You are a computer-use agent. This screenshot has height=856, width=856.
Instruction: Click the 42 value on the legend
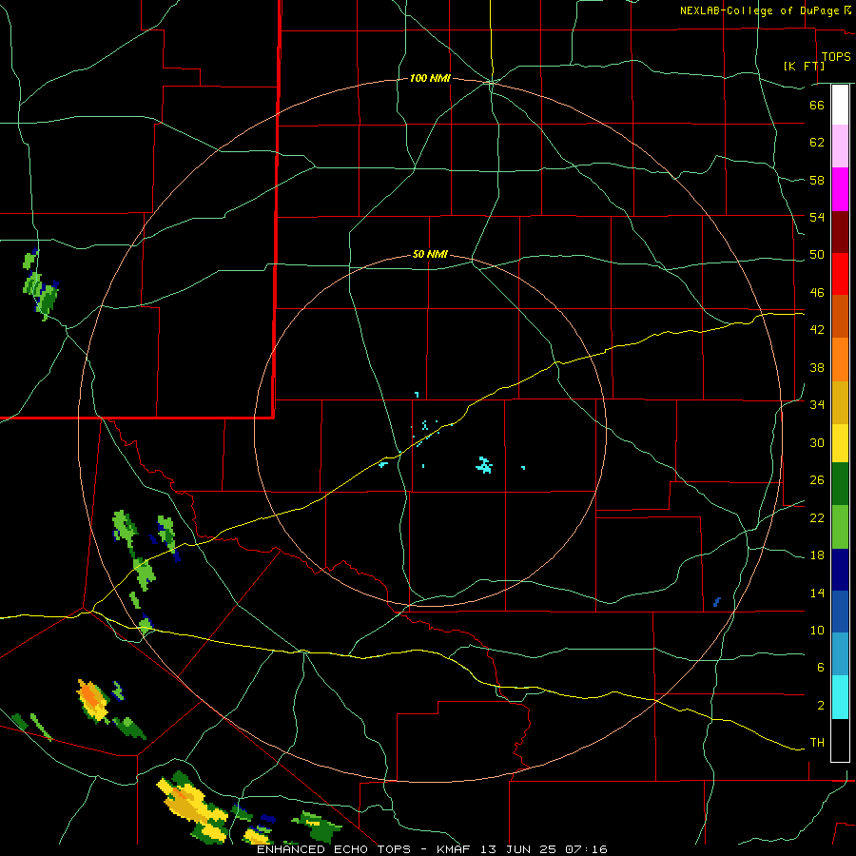pos(817,330)
